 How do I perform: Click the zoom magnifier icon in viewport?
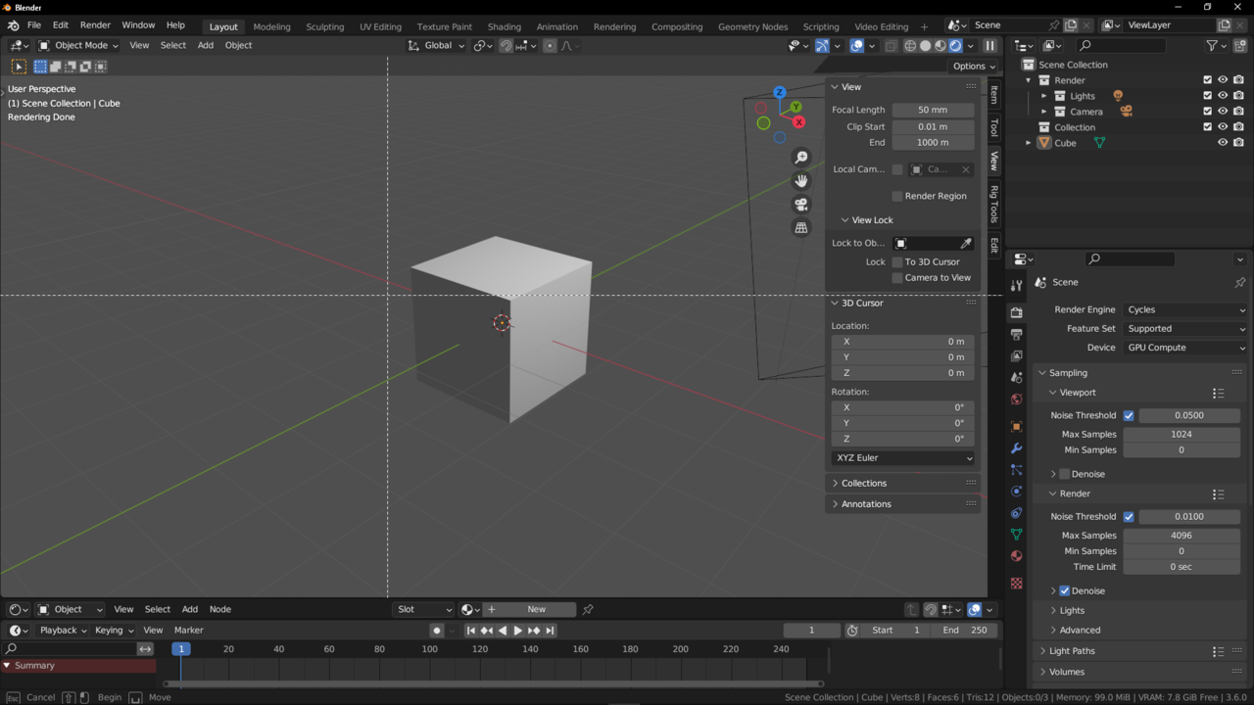tap(801, 158)
